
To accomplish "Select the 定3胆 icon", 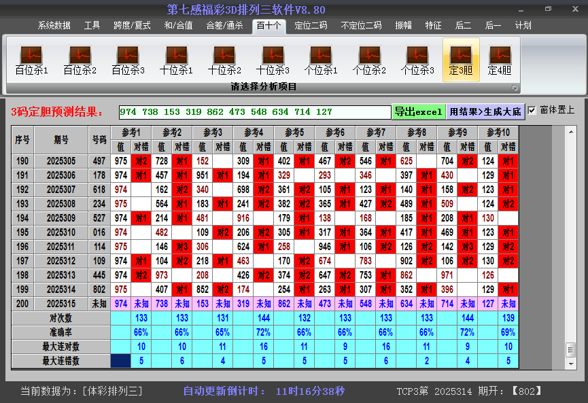I will 461,60.
